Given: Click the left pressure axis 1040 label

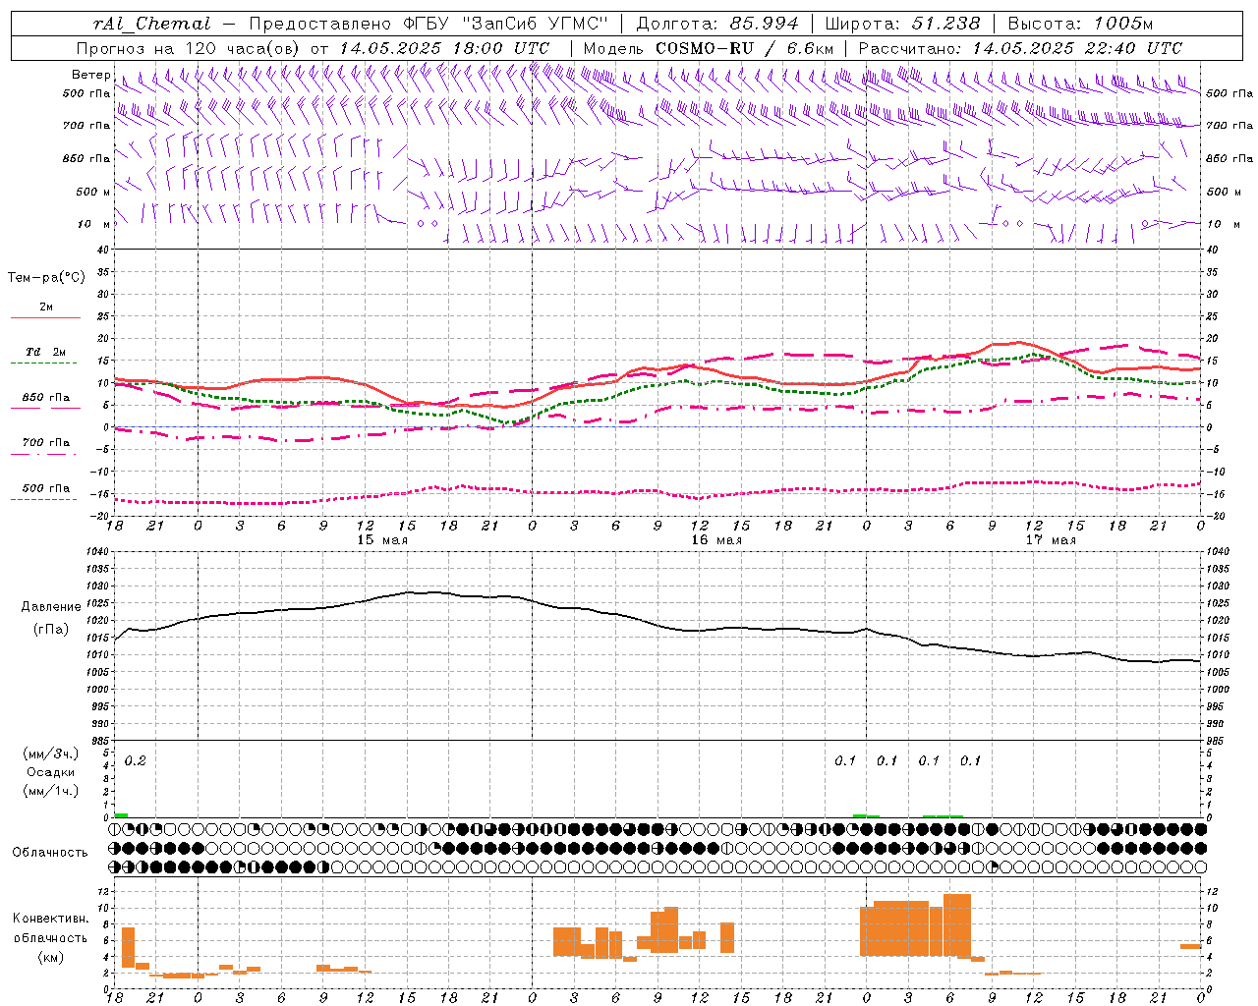Looking at the screenshot, I should [x=97, y=552].
